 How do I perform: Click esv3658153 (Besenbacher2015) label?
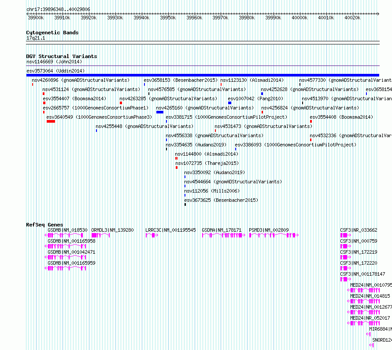click(181, 80)
